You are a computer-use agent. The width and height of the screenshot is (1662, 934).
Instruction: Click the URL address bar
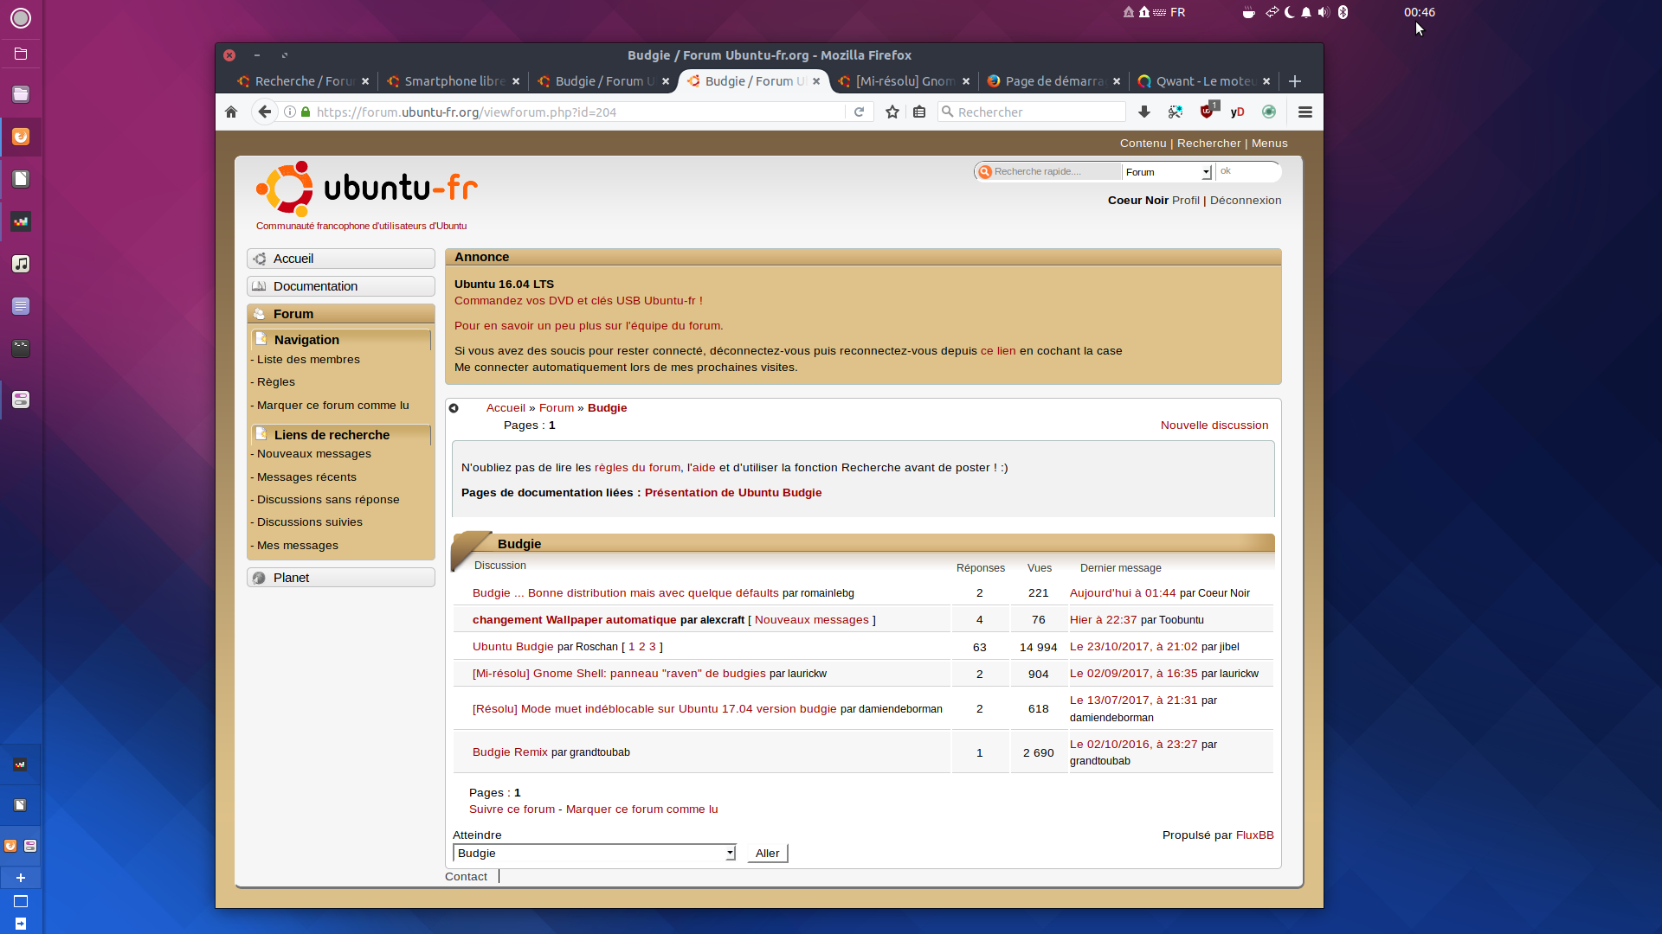(576, 112)
